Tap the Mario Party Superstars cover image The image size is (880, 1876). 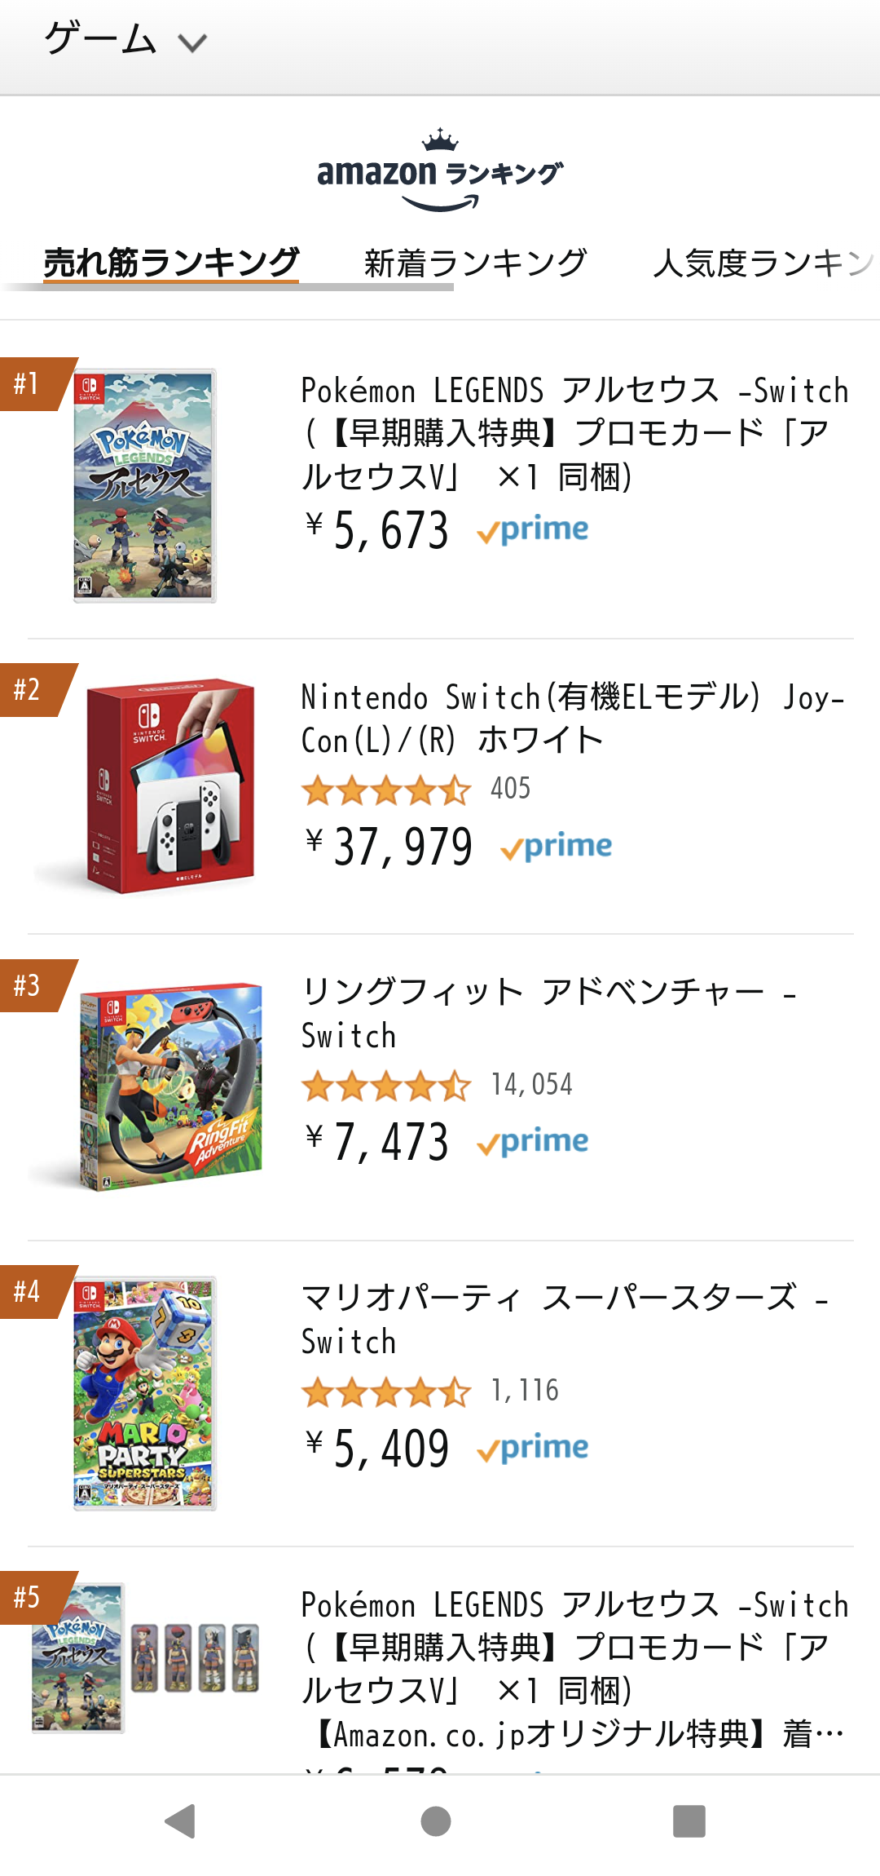(x=145, y=1393)
